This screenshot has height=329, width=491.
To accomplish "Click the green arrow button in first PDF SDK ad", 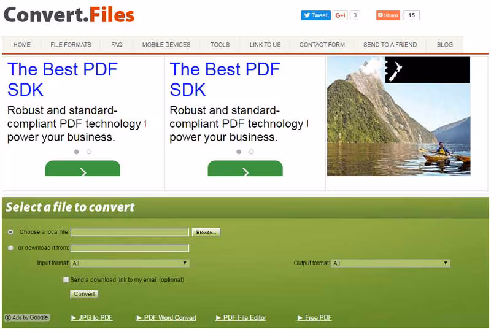I will (83, 169).
